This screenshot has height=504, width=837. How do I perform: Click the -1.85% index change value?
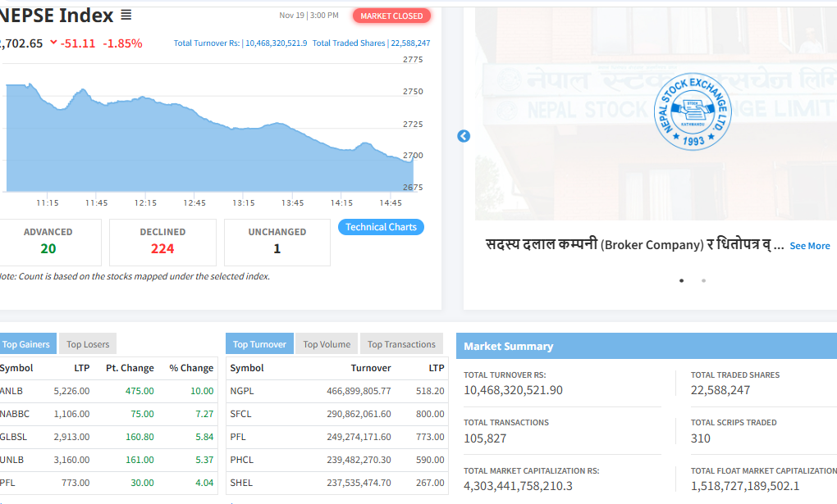coord(122,43)
